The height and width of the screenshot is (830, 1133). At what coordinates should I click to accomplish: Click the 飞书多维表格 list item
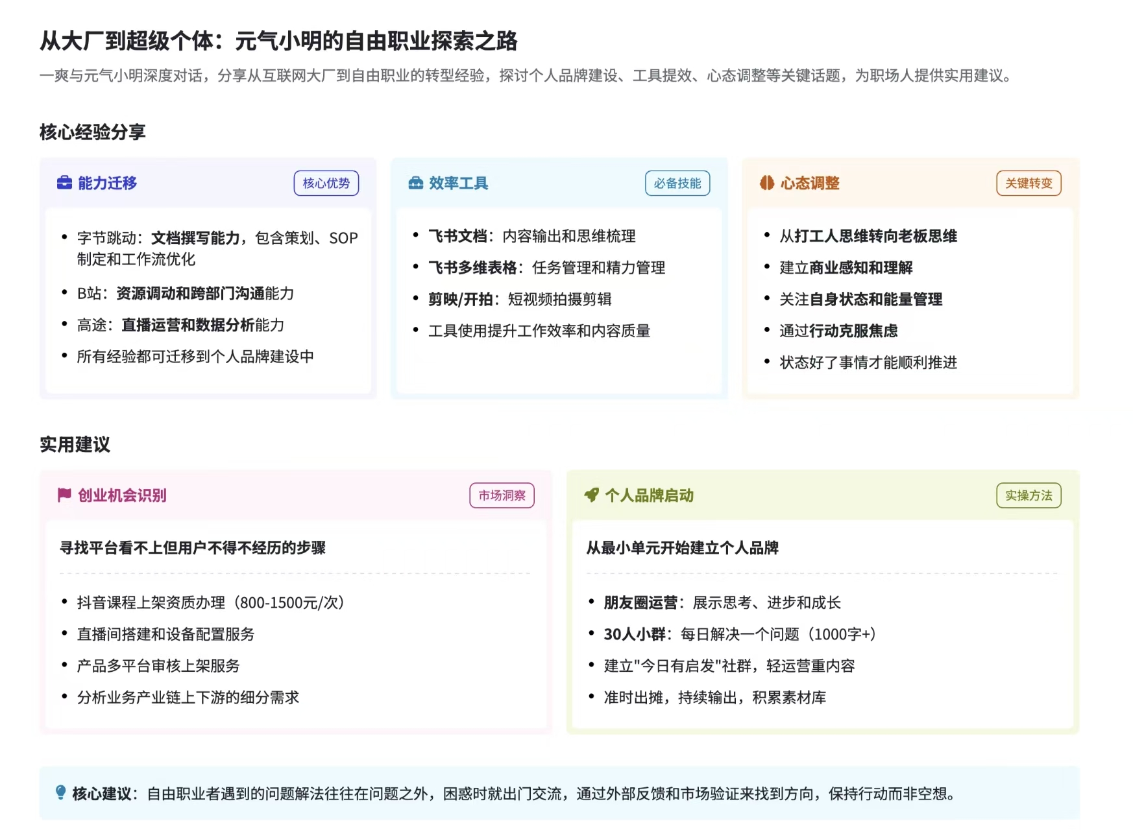pyautogui.click(x=546, y=268)
